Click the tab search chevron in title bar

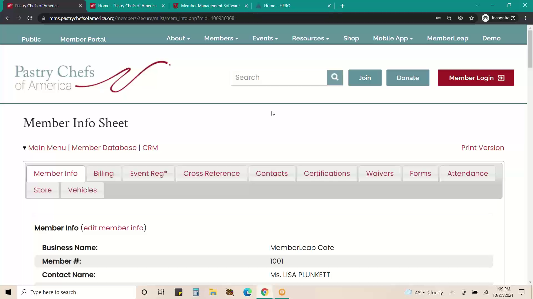pyautogui.click(x=477, y=5)
